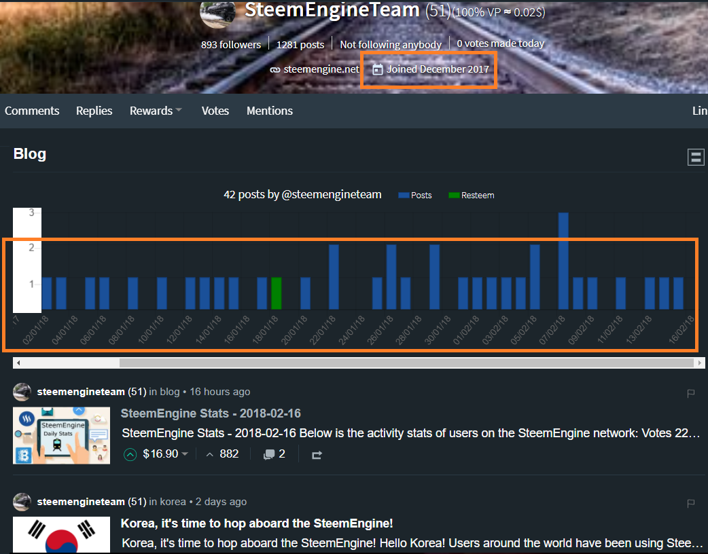The image size is (708, 554).
Task: Open comments on the Stats post
Action: [274, 454]
